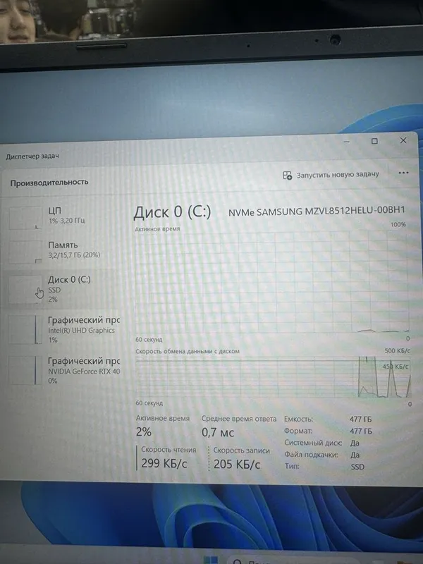The width and height of the screenshot is (423, 564).
Task: Select the Память memory item
Action: (63, 250)
